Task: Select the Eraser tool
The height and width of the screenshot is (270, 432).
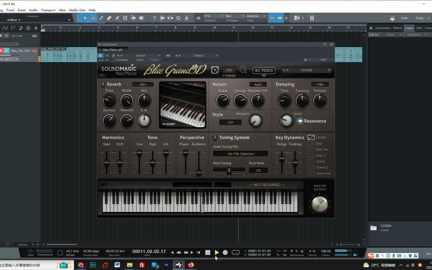Action: (x=109, y=18)
